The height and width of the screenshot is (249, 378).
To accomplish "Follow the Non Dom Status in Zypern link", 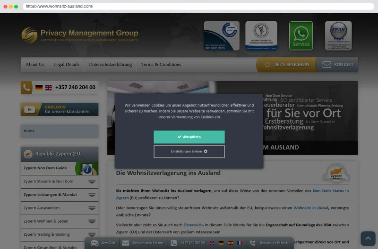I will pyautogui.click(x=331, y=191).
